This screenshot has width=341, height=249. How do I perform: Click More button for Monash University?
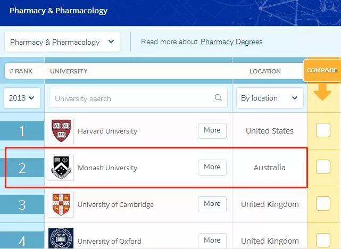[x=212, y=167]
